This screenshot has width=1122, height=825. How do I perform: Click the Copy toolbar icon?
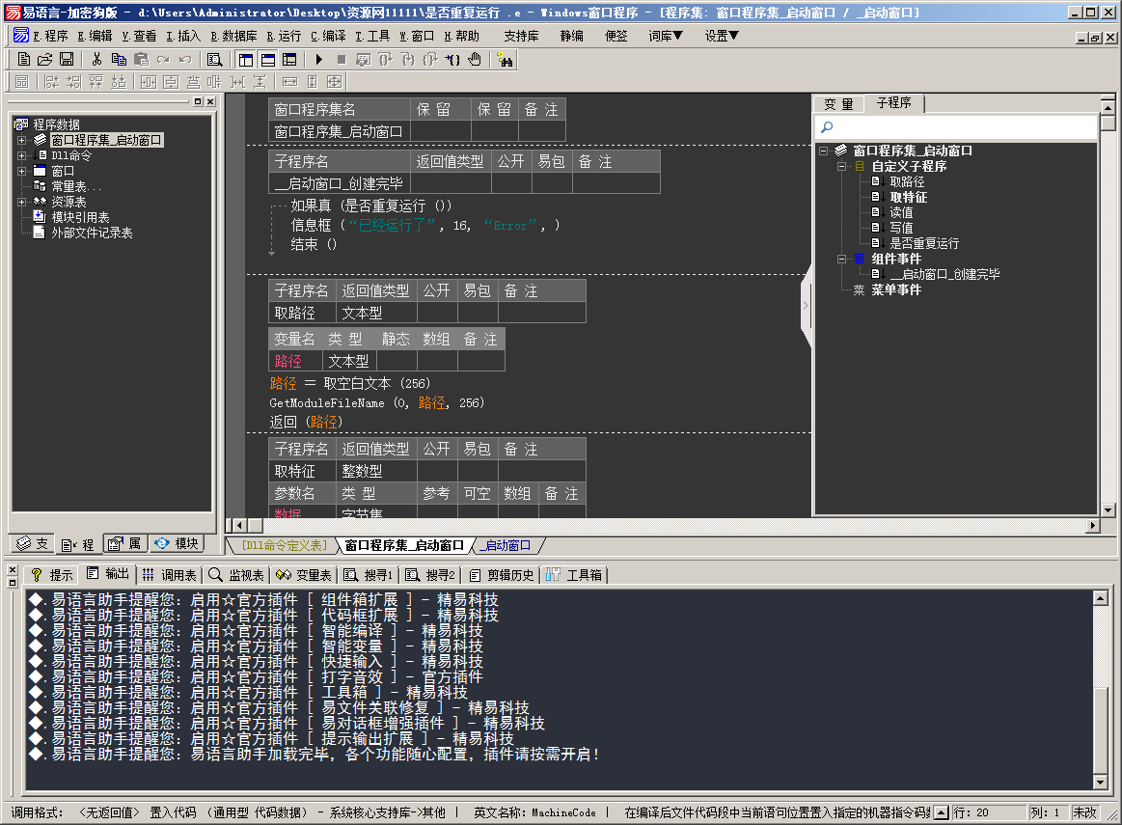point(119,60)
